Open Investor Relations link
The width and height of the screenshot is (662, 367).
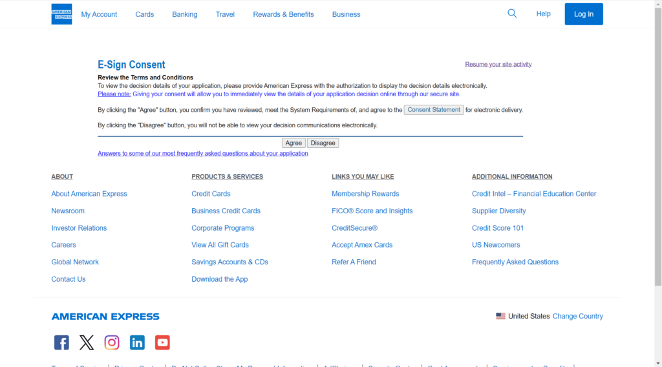pyautogui.click(x=79, y=228)
